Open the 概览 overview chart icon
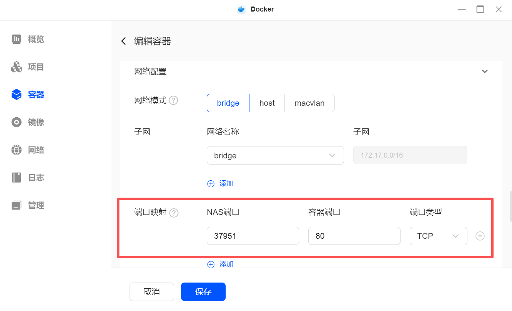Viewport: 512px width, 311px height. tap(17, 39)
